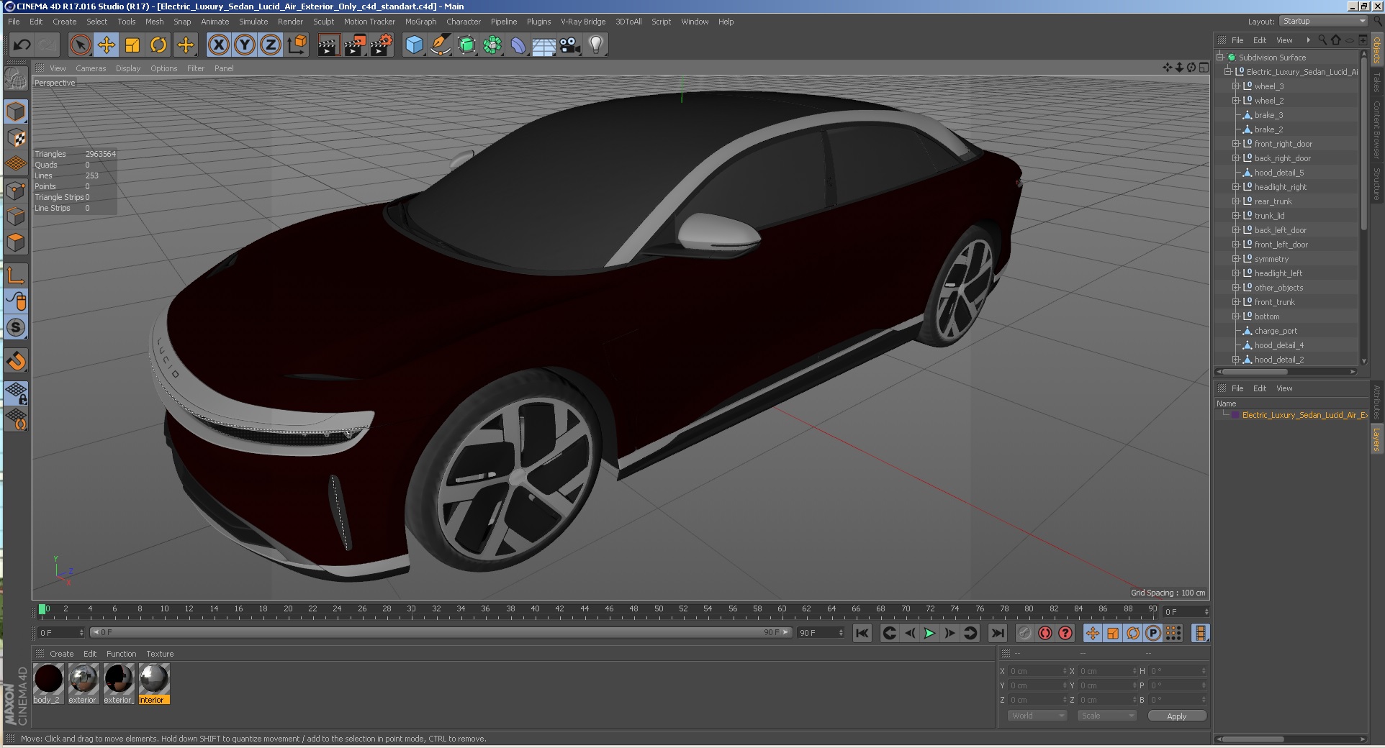Switch to the Content Browser side tab
The width and height of the screenshot is (1385, 748).
(1377, 129)
